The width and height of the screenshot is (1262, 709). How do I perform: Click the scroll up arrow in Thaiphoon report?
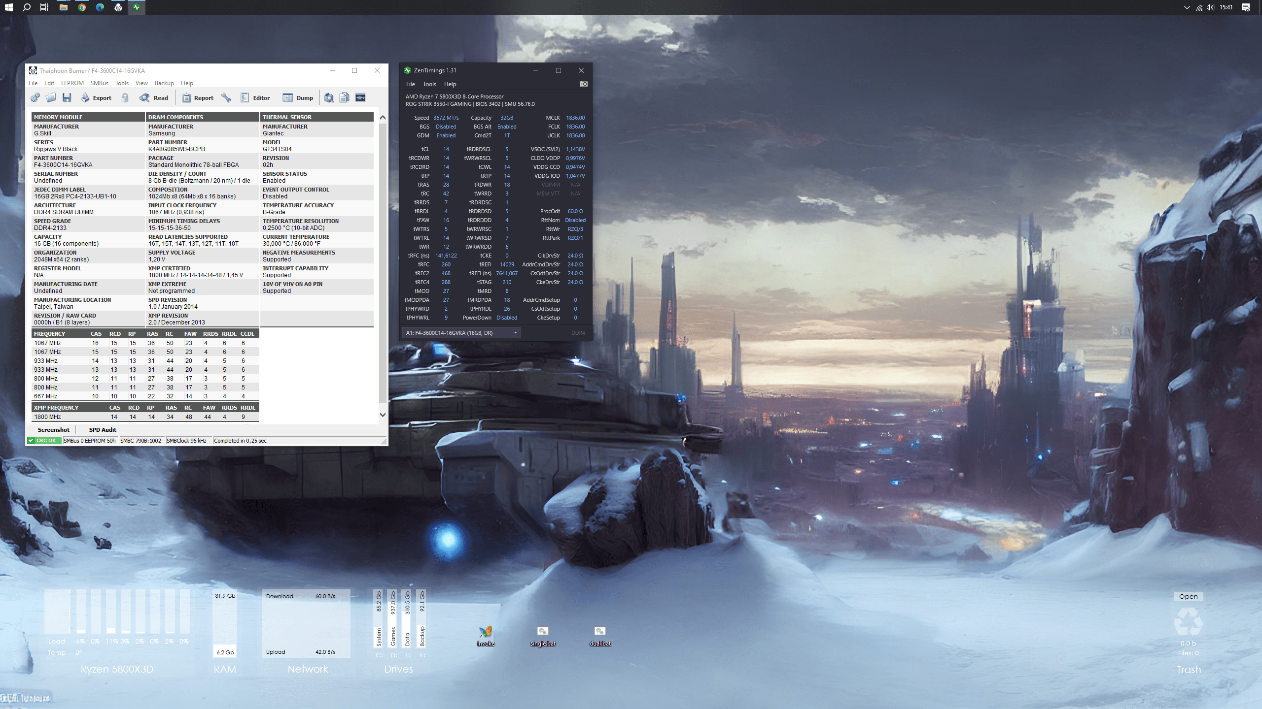point(383,118)
